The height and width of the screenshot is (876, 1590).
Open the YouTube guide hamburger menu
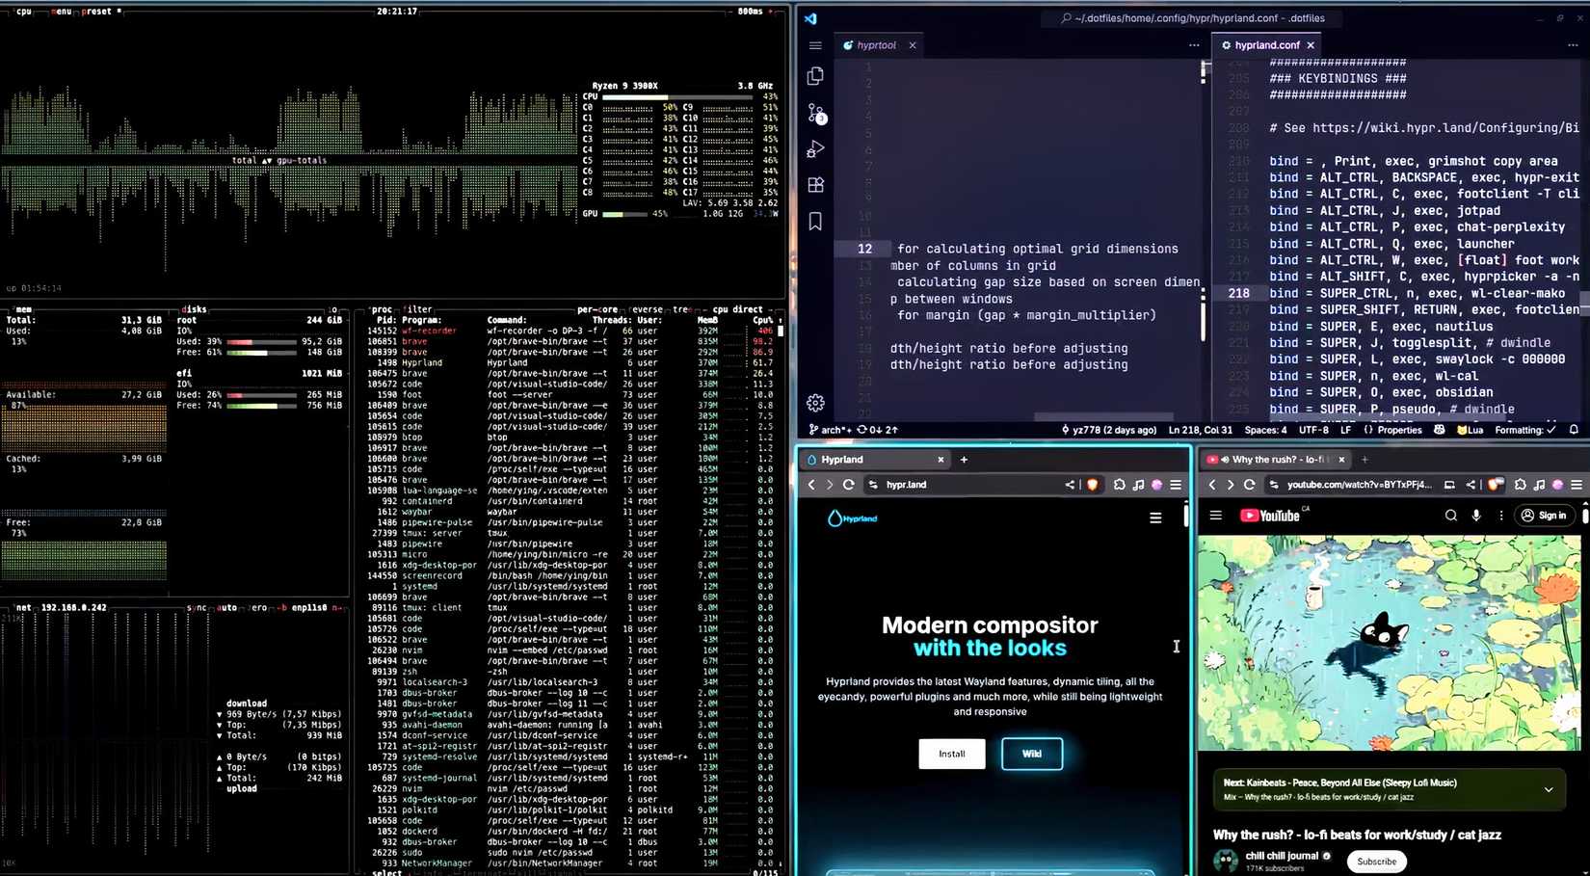1216,516
